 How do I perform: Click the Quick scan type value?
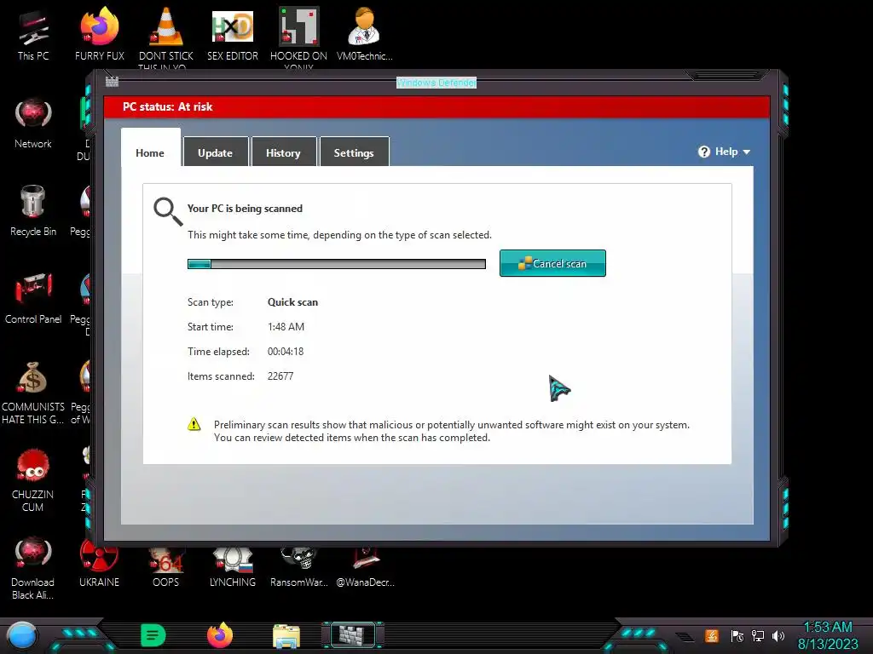coord(293,302)
